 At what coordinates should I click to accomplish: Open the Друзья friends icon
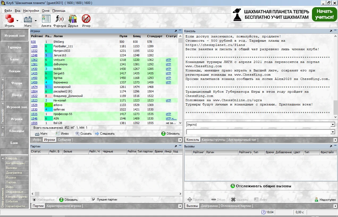click(73, 19)
